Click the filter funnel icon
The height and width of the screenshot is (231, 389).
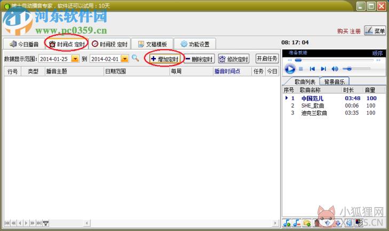point(46,223)
